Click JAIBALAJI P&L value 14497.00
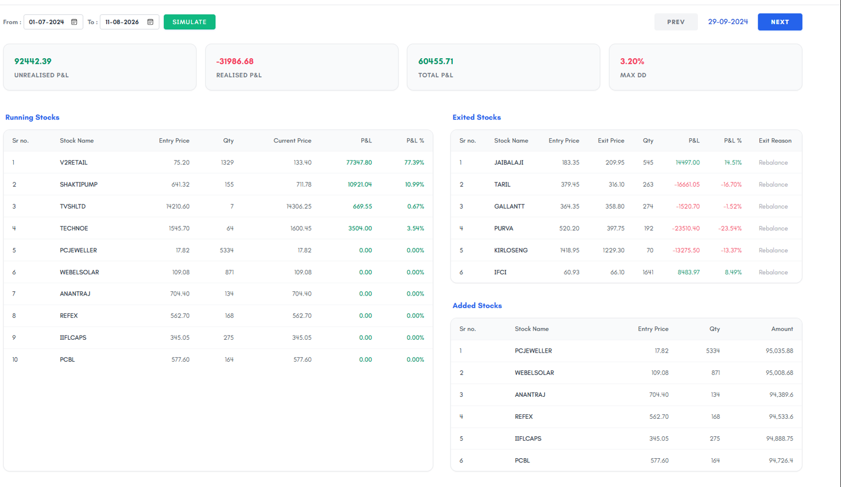Viewport: 841px width, 487px height. pos(687,163)
